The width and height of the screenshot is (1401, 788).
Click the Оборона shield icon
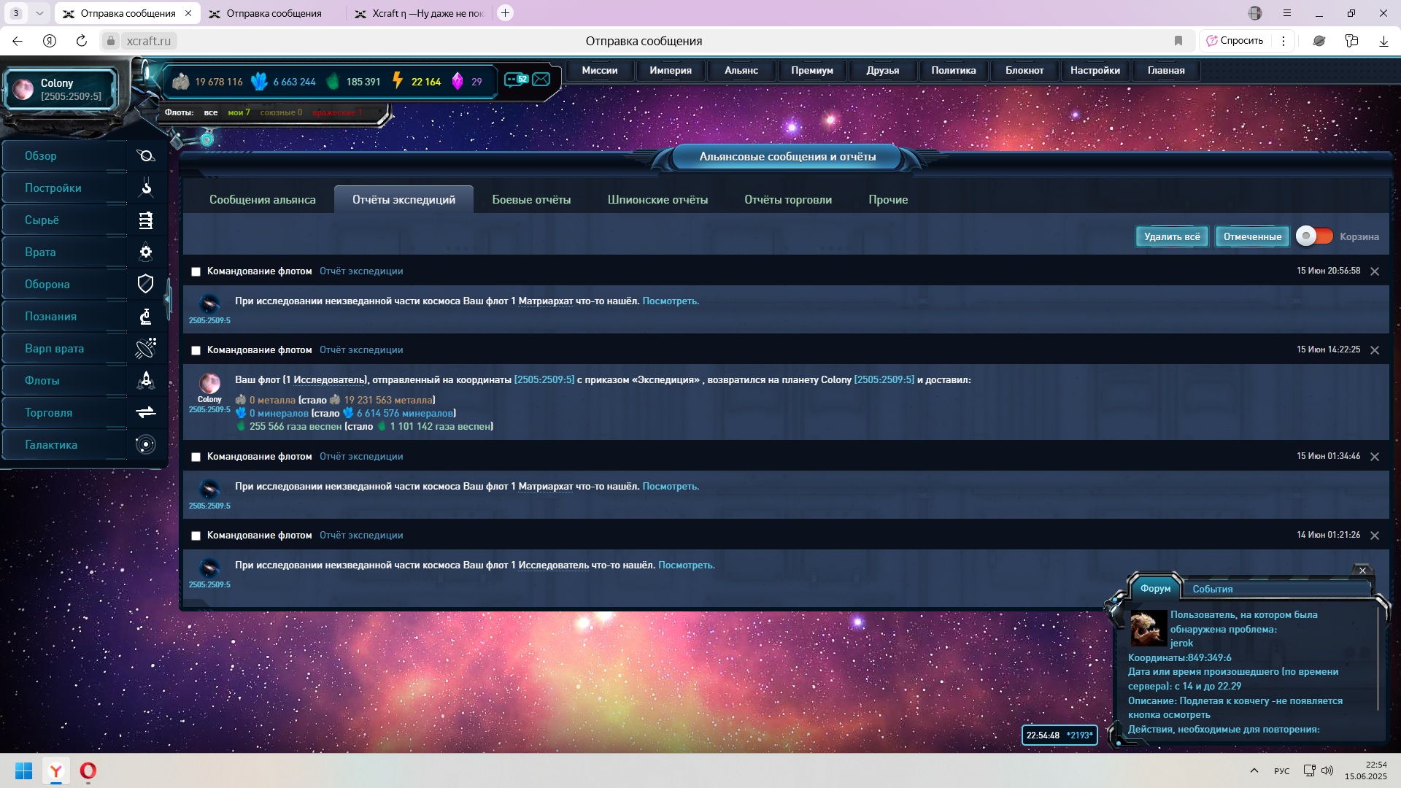146,284
